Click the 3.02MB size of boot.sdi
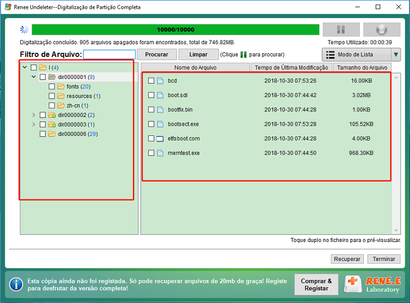 pos(361,95)
